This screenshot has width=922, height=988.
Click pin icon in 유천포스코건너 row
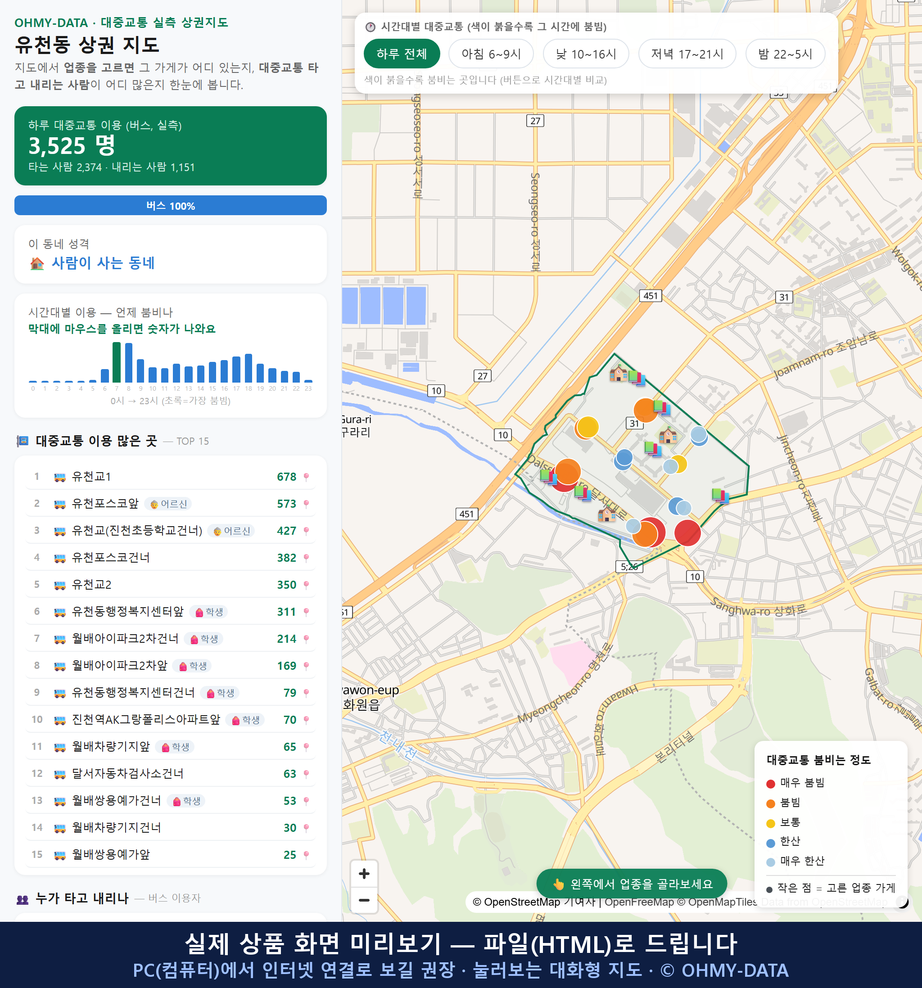[x=306, y=558]
